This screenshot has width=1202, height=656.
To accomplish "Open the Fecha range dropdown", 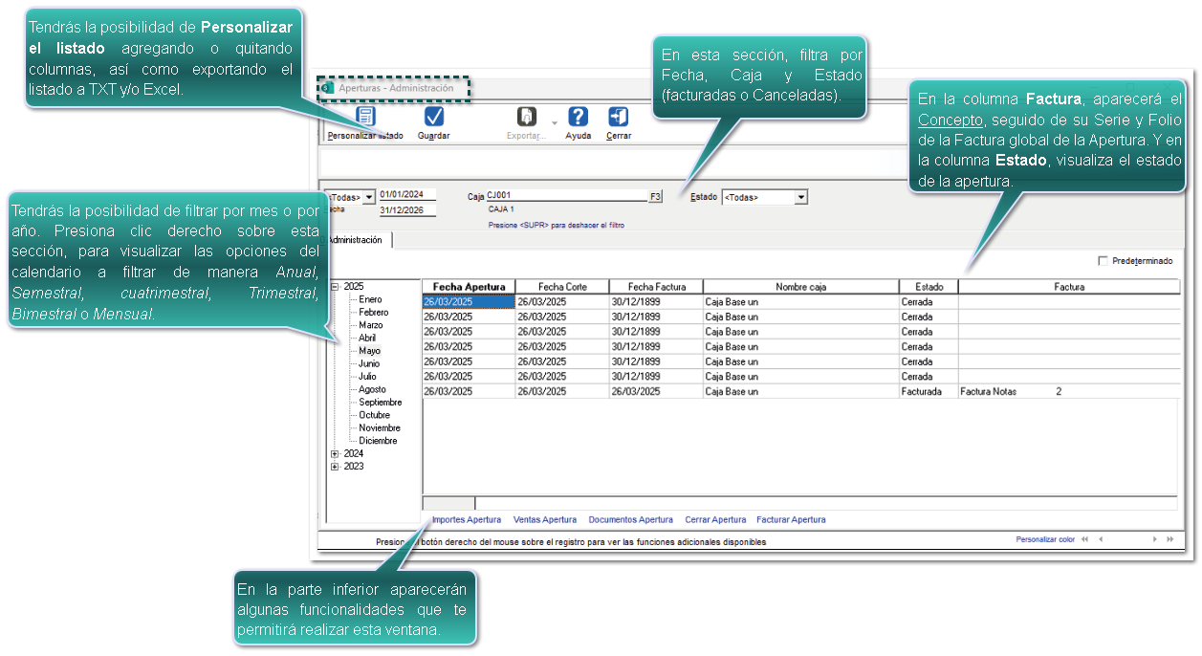I will tap(369, 197).
